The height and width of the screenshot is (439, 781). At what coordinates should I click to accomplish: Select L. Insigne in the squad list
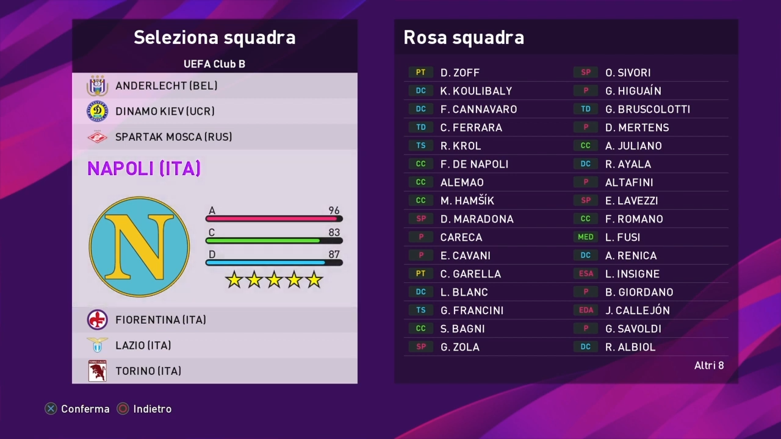[632, 274]
